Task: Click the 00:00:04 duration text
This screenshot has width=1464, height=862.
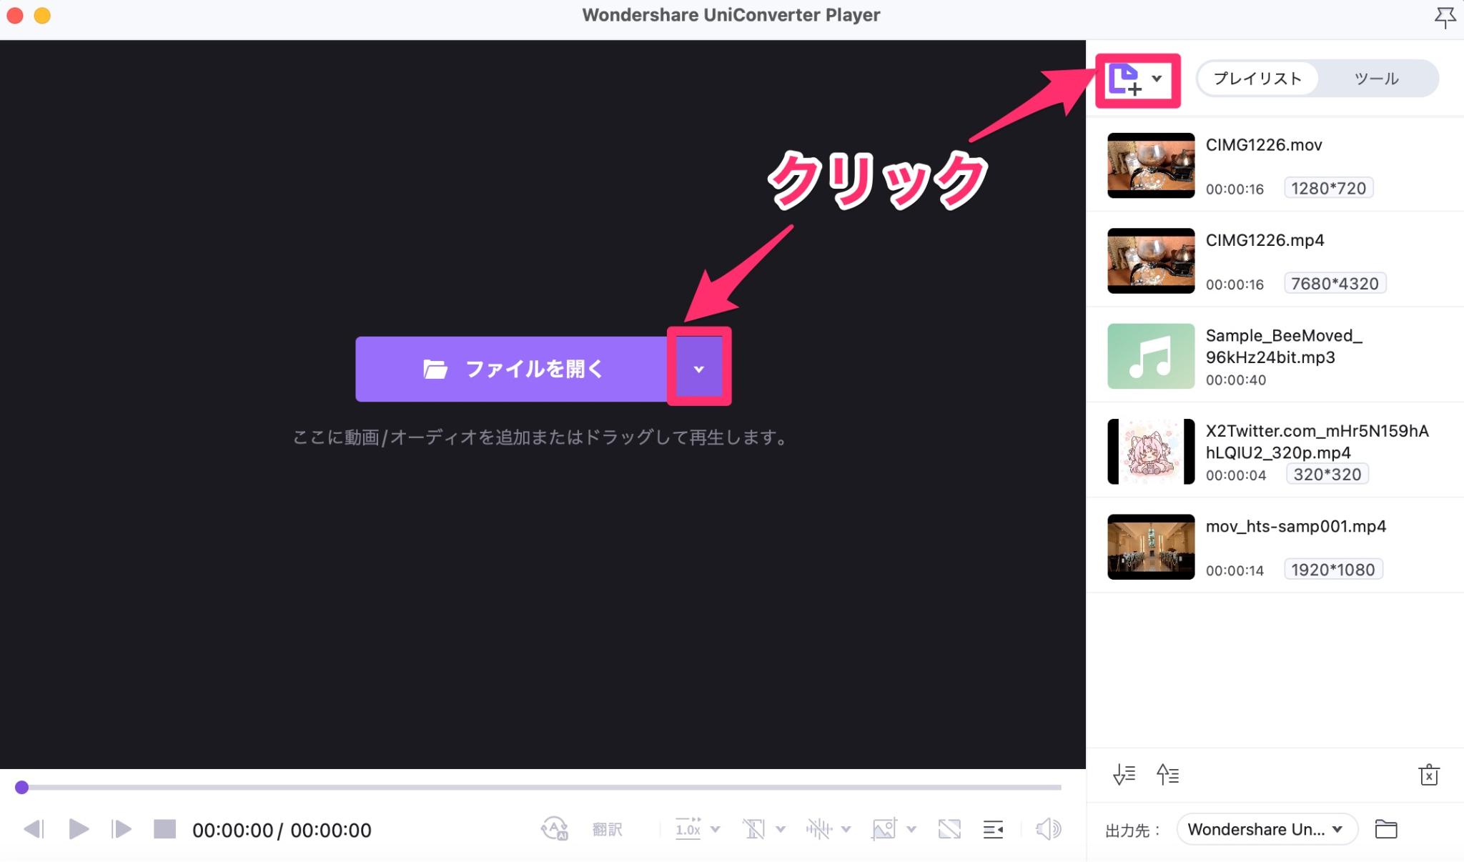Action: 1236,475
